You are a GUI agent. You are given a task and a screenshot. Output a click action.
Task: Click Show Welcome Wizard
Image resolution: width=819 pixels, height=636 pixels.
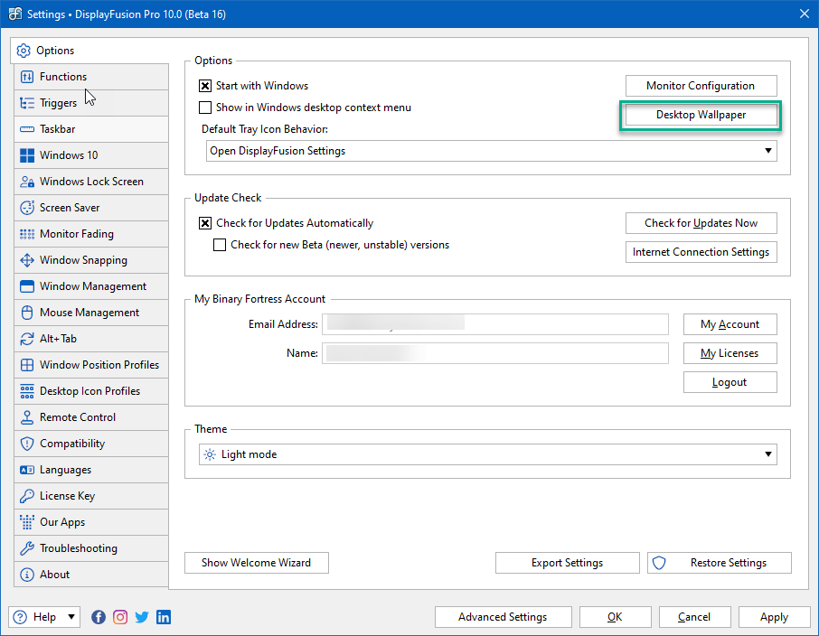(257, 563)
